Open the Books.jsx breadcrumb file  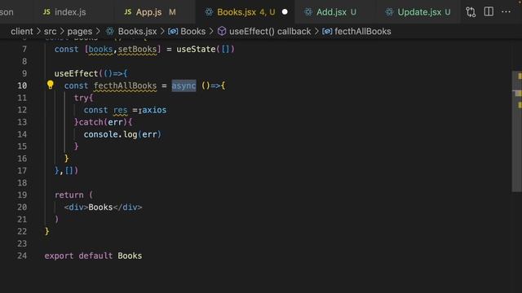coord(137,31)
